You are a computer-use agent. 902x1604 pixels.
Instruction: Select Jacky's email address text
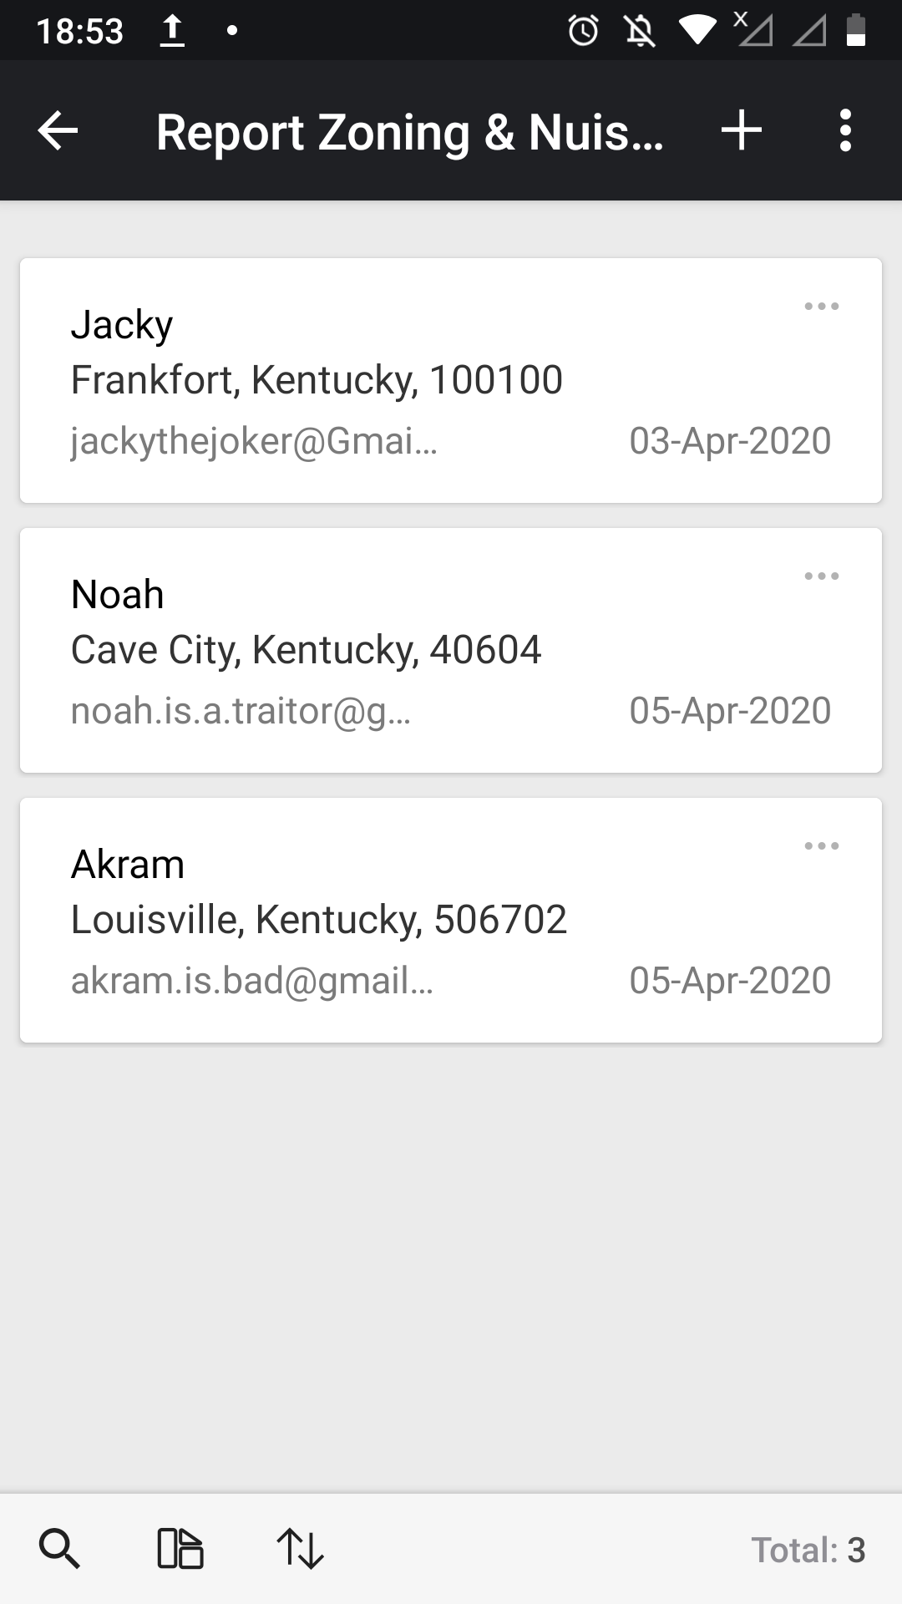[254, 441]
